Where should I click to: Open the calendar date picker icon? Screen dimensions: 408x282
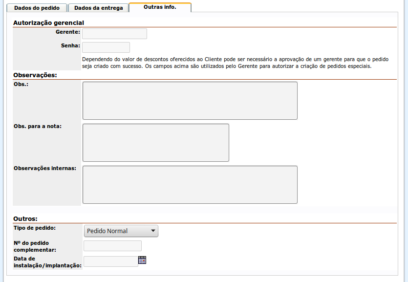tap(142, 260)
